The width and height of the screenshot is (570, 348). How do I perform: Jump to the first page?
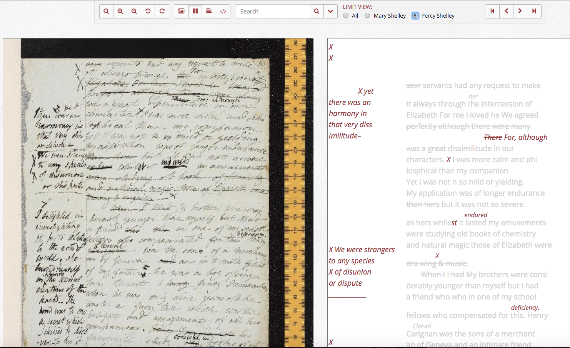click(x=492, y=11)
